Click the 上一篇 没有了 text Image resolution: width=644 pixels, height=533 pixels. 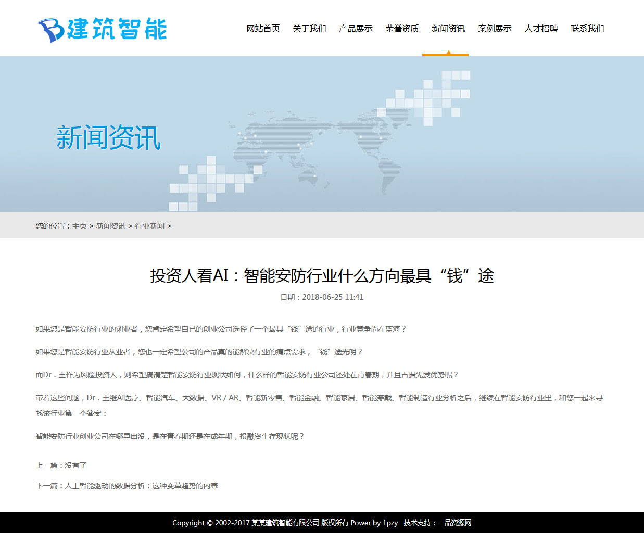coord(61,465)
